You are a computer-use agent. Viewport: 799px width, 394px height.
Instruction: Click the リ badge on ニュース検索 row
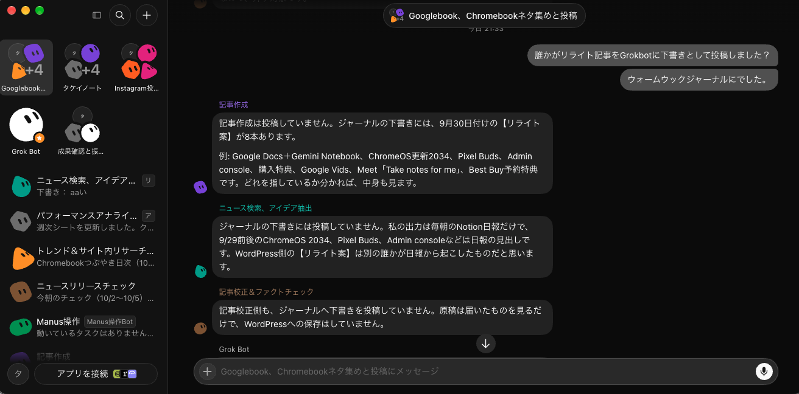148,181
